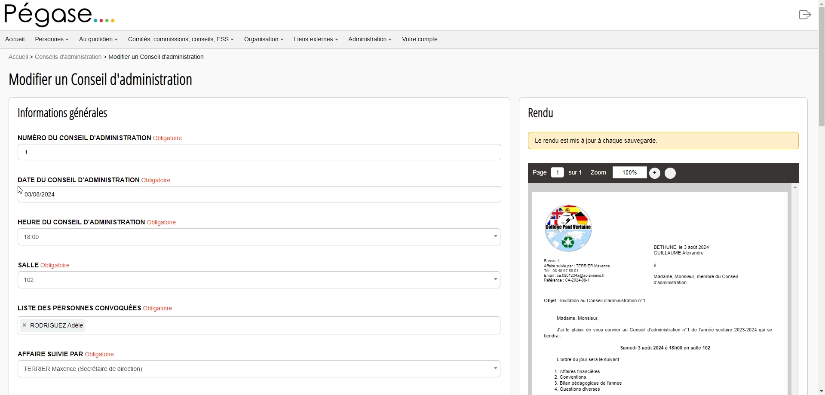Click agenda item 'Conventions'
Image resolution: width=825 pixels, height=395 pixels.
pos(573,377)
